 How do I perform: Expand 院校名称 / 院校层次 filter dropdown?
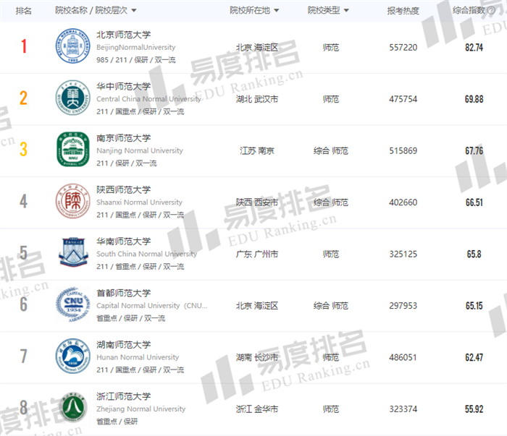(x=133, y=11)
